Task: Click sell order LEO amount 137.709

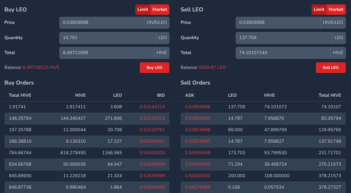Action: coord(237,107)
